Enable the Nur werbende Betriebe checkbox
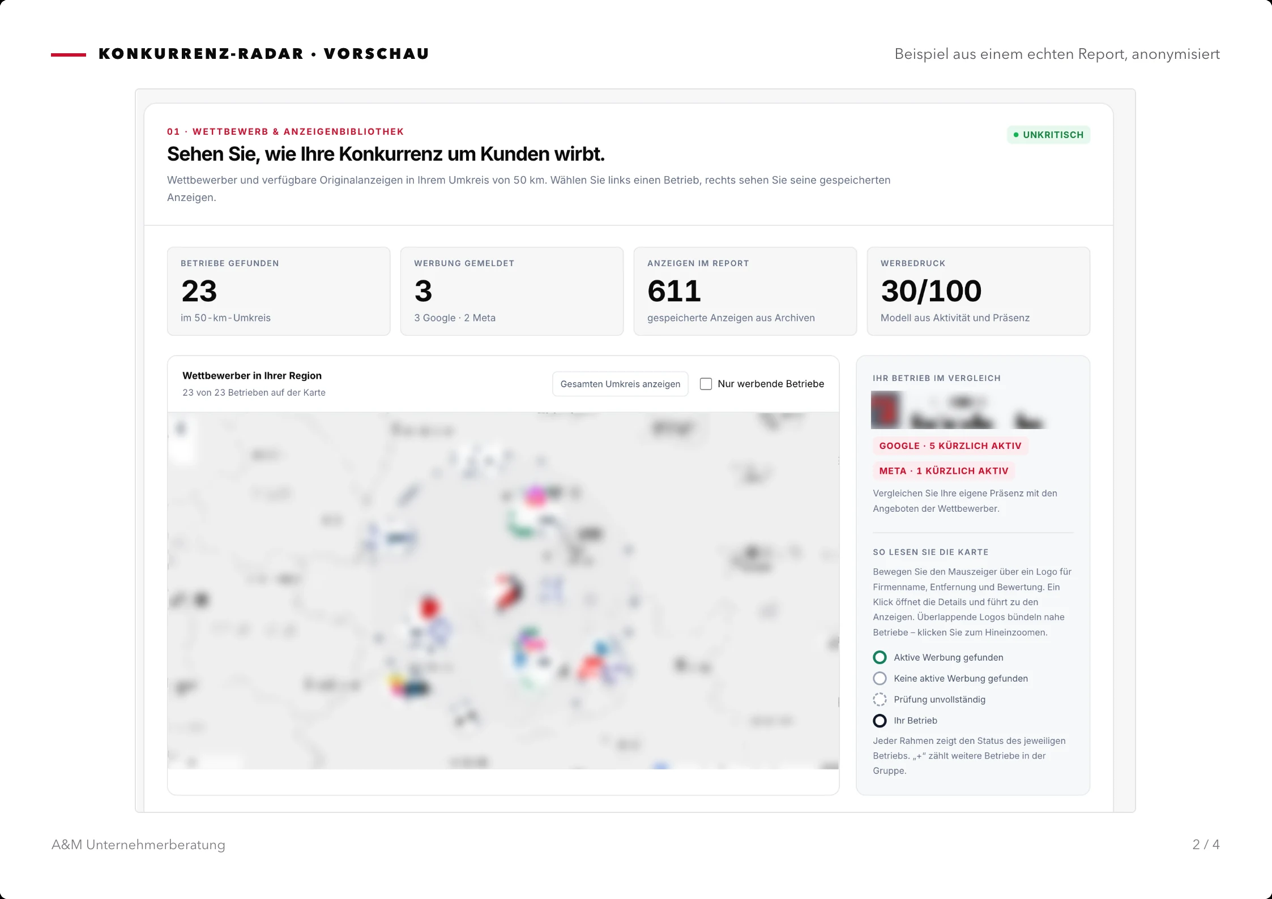 pos(706,384)
